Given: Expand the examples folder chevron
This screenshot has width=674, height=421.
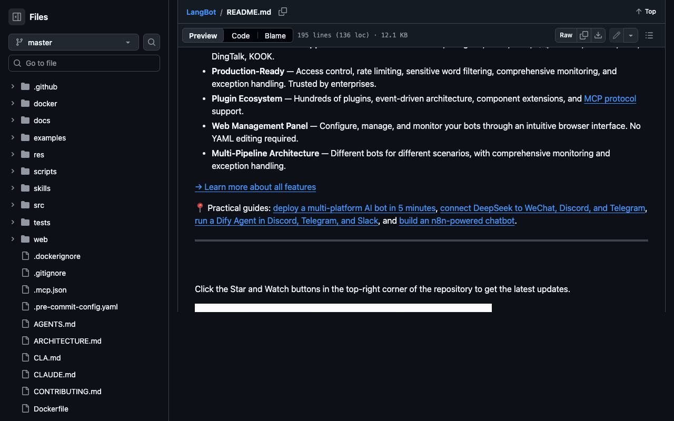Looking at the screenshot, I should tap(13, 138).
